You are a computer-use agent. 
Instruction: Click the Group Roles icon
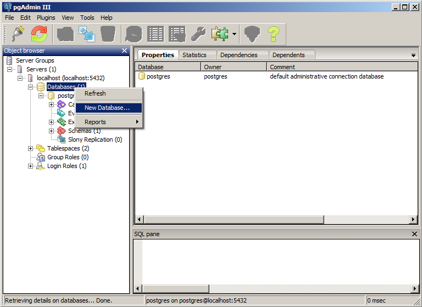[x=41, y=157]
